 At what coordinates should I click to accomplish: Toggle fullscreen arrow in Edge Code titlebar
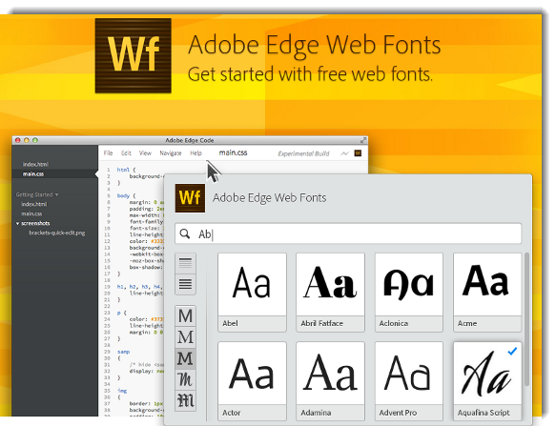click(x=363, y=140)
